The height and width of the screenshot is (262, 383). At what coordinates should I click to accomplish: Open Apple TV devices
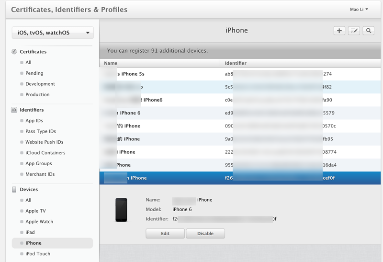tap(35, 211)
